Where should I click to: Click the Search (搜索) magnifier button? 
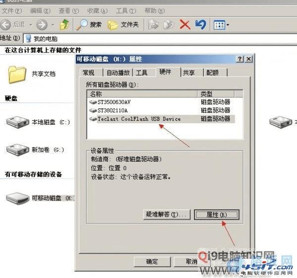(x=89, y=25)
